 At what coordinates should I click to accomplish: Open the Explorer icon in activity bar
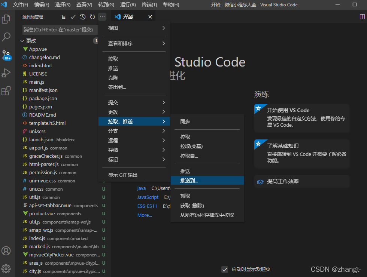(x=6, y=19)
